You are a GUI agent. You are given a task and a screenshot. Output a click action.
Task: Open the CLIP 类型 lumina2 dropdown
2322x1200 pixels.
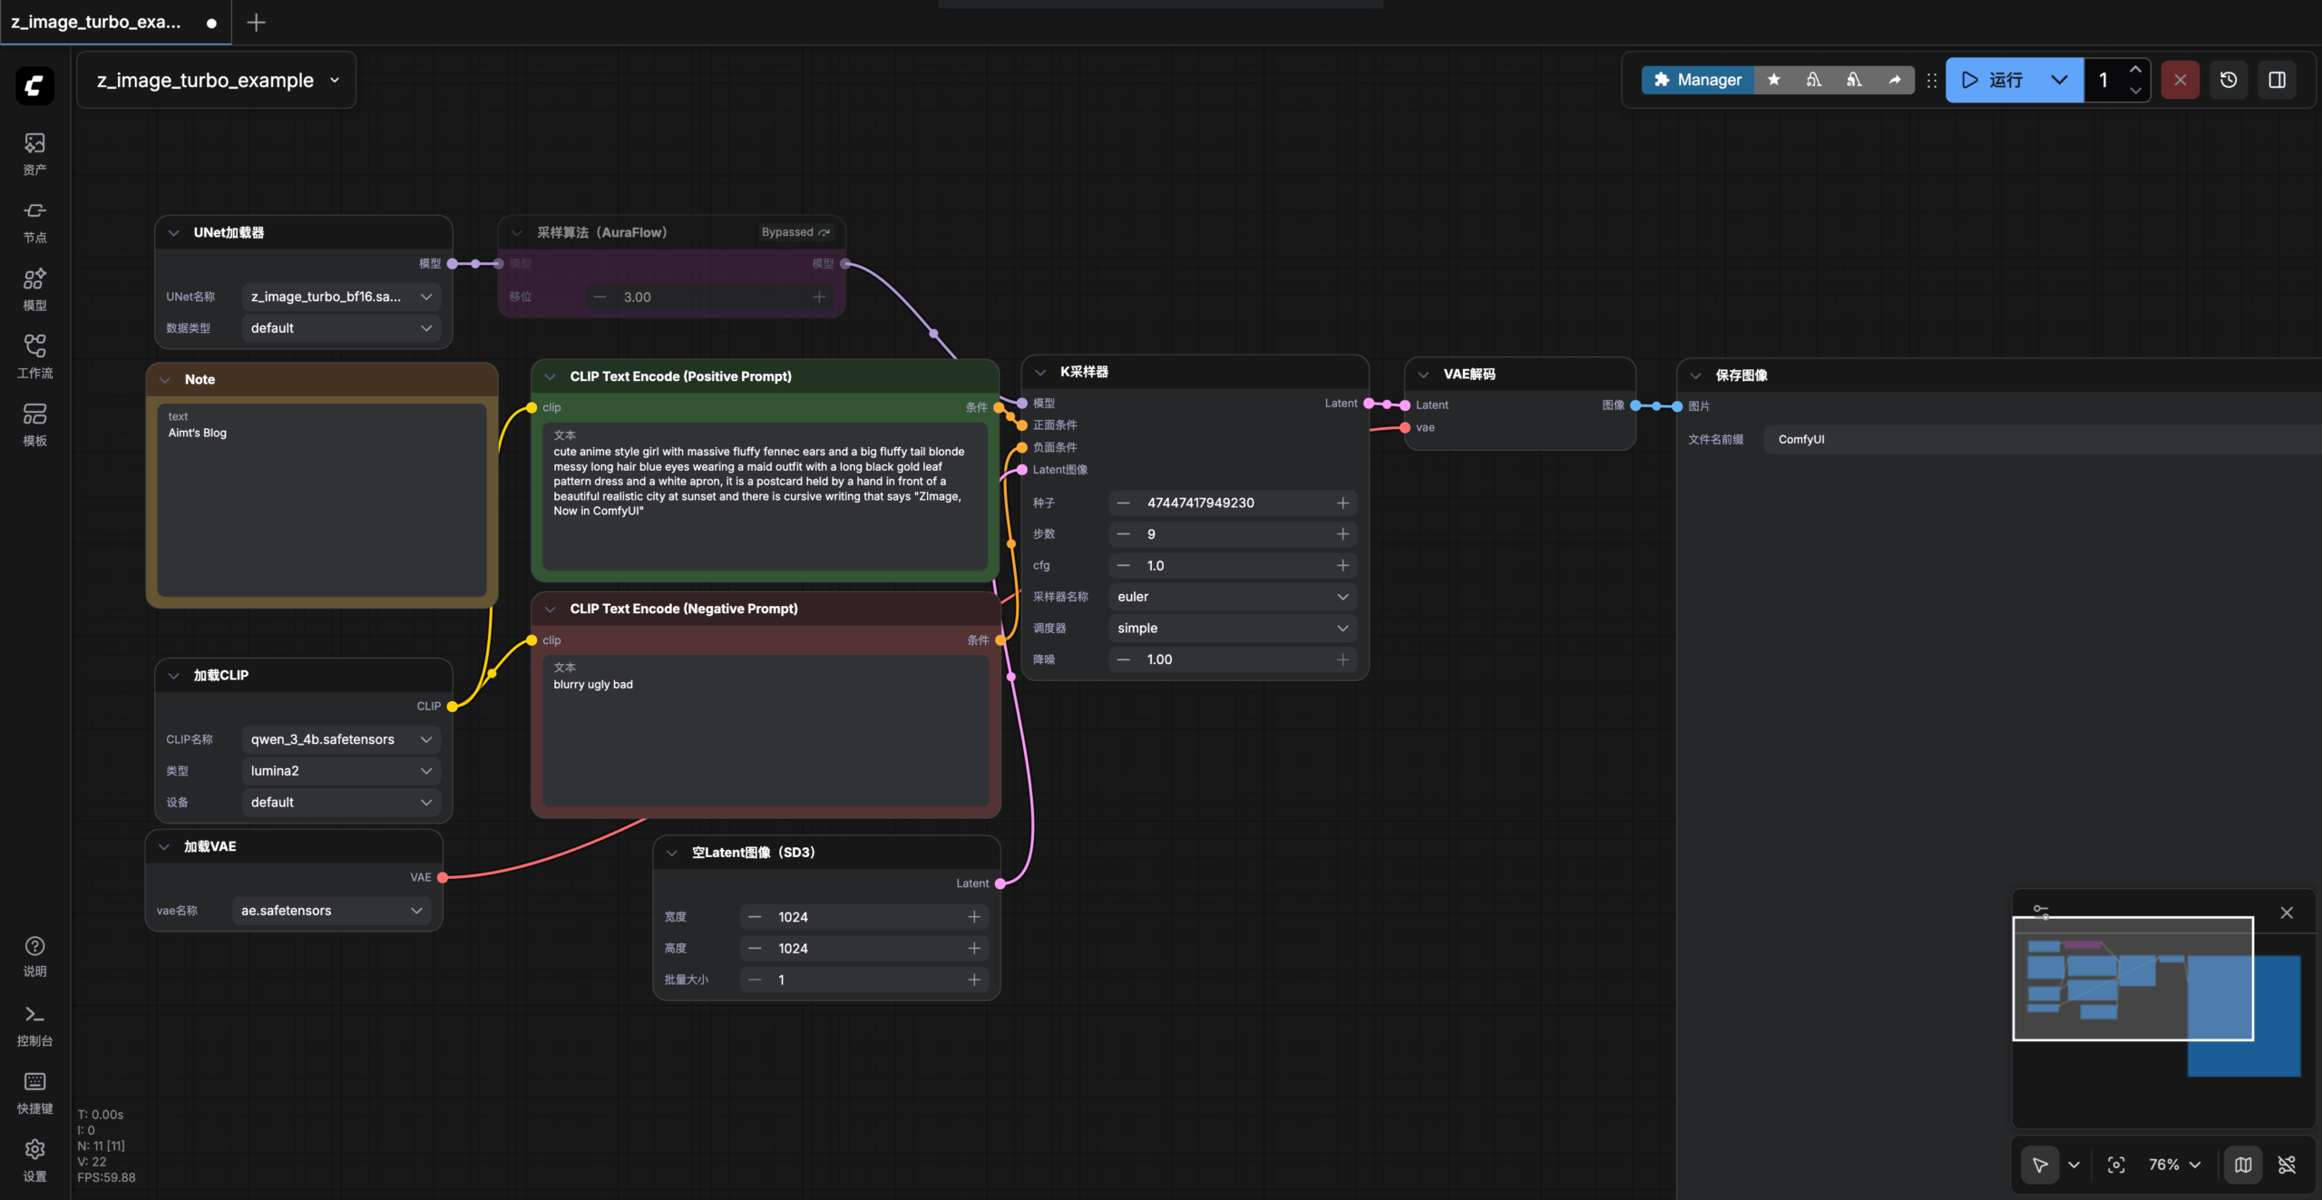(340, 771)
